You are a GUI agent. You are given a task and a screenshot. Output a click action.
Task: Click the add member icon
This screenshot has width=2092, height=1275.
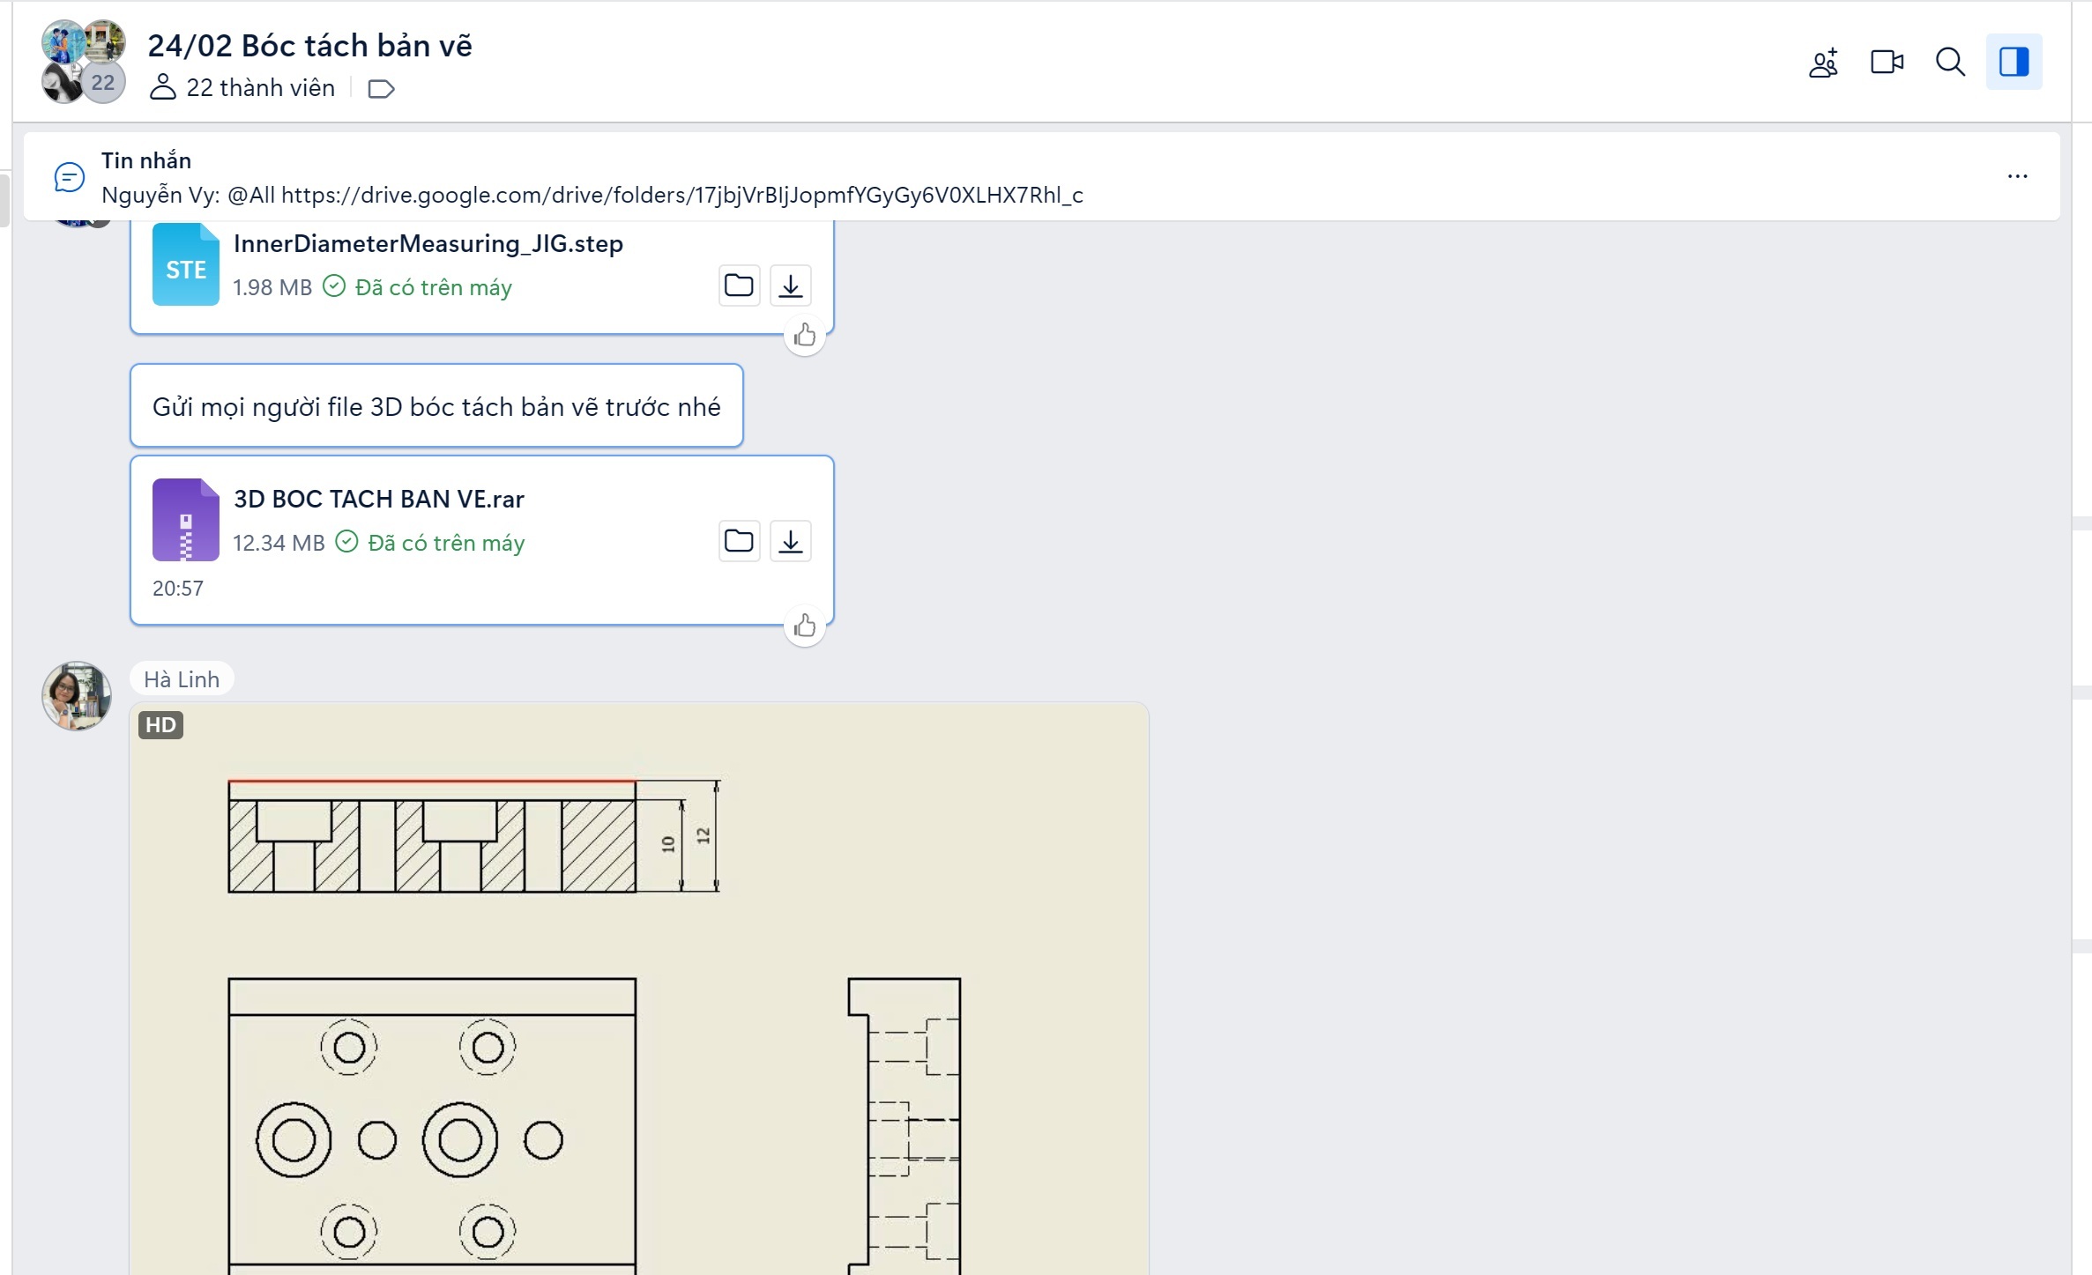(x=1823, y=63)
